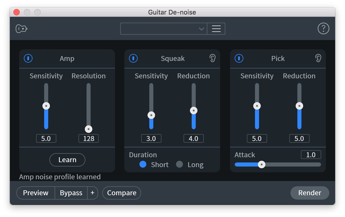The image size is (345, 217).
Task: Render the processed audio
Action: pyautogui.click(x=310, y=193)
